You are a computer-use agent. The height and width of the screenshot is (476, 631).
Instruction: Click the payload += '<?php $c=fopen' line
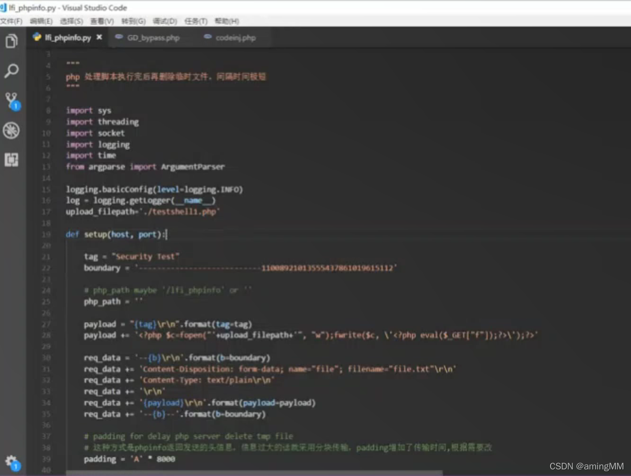[311, 335]
